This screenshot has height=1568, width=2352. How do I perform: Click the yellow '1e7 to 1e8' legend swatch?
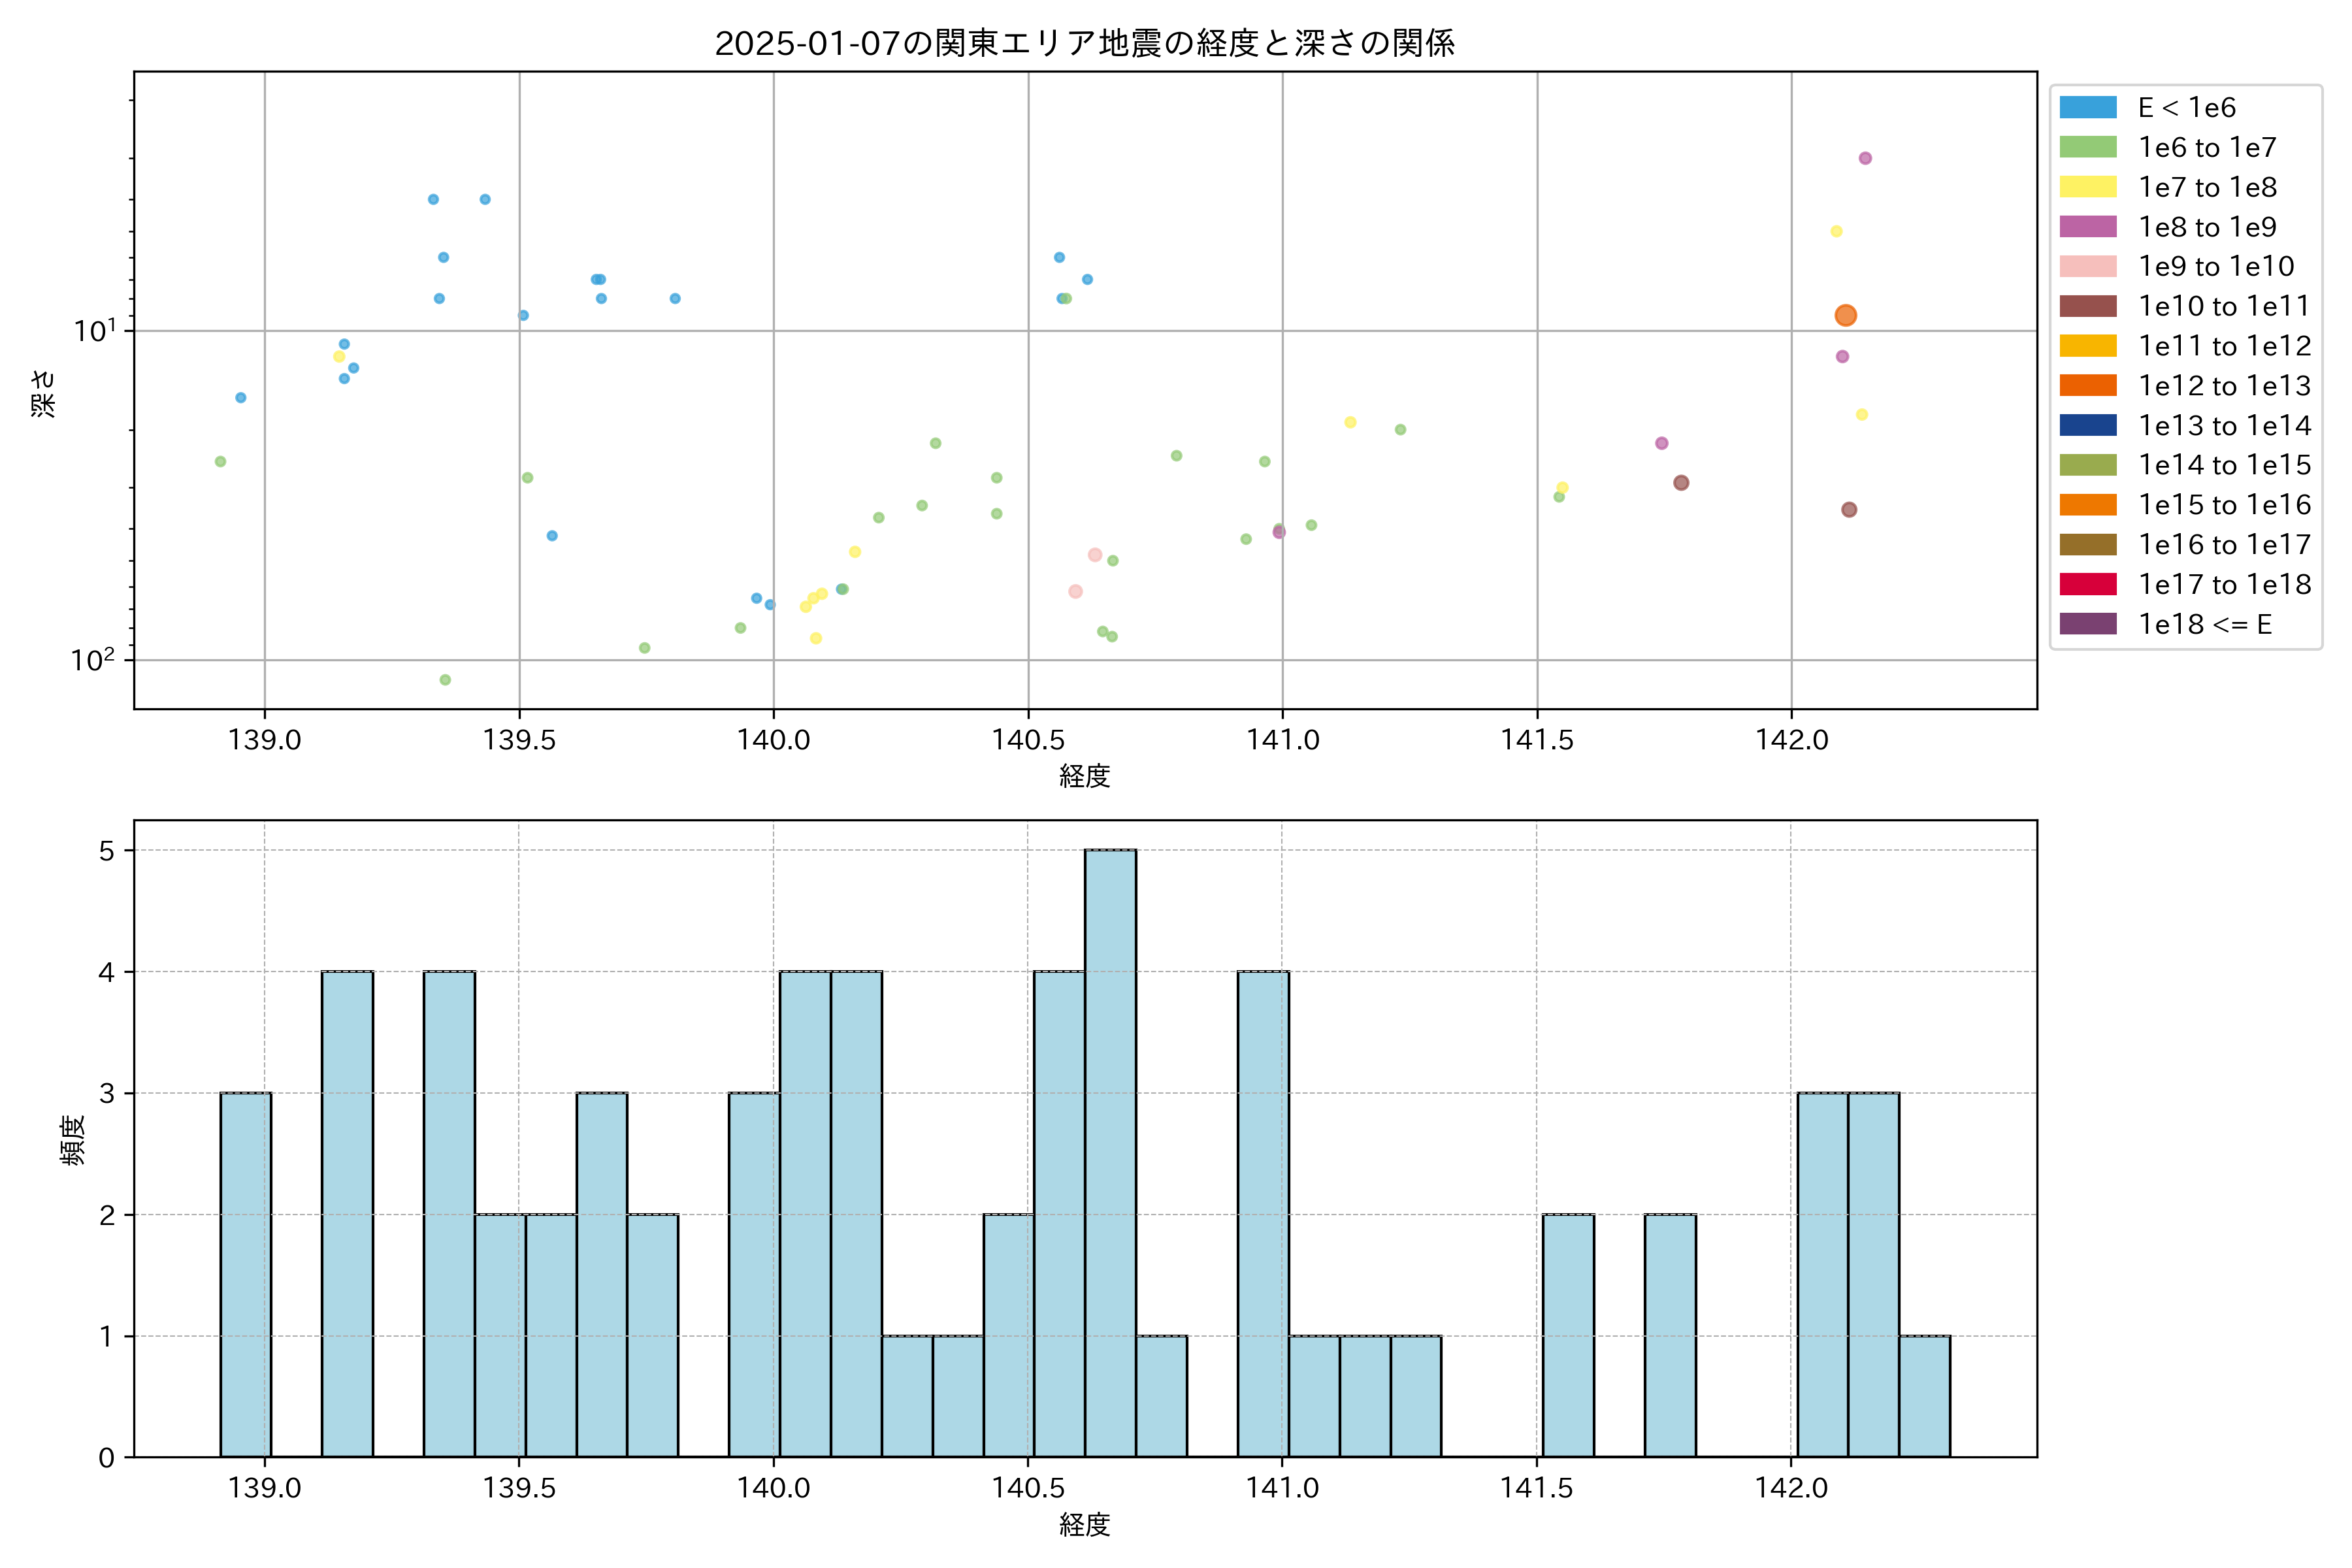tap(2087, 187)
